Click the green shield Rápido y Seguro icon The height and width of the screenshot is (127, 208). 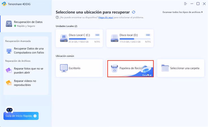15,26
